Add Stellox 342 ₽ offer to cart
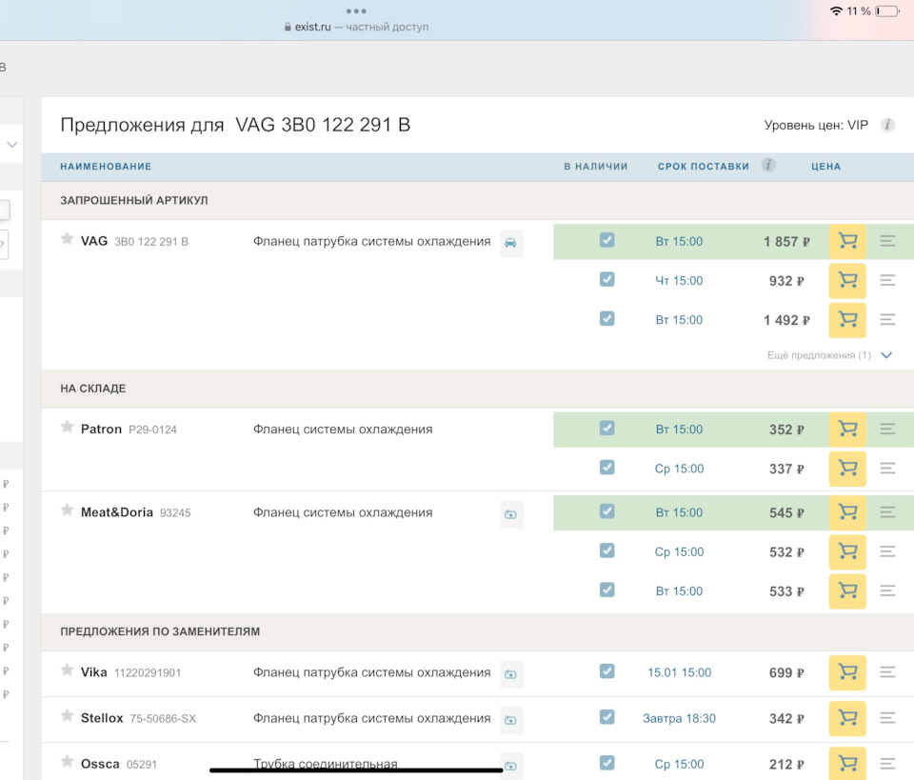Image resolution: width=914 pixels, height=780 pixels. (847, 718)
